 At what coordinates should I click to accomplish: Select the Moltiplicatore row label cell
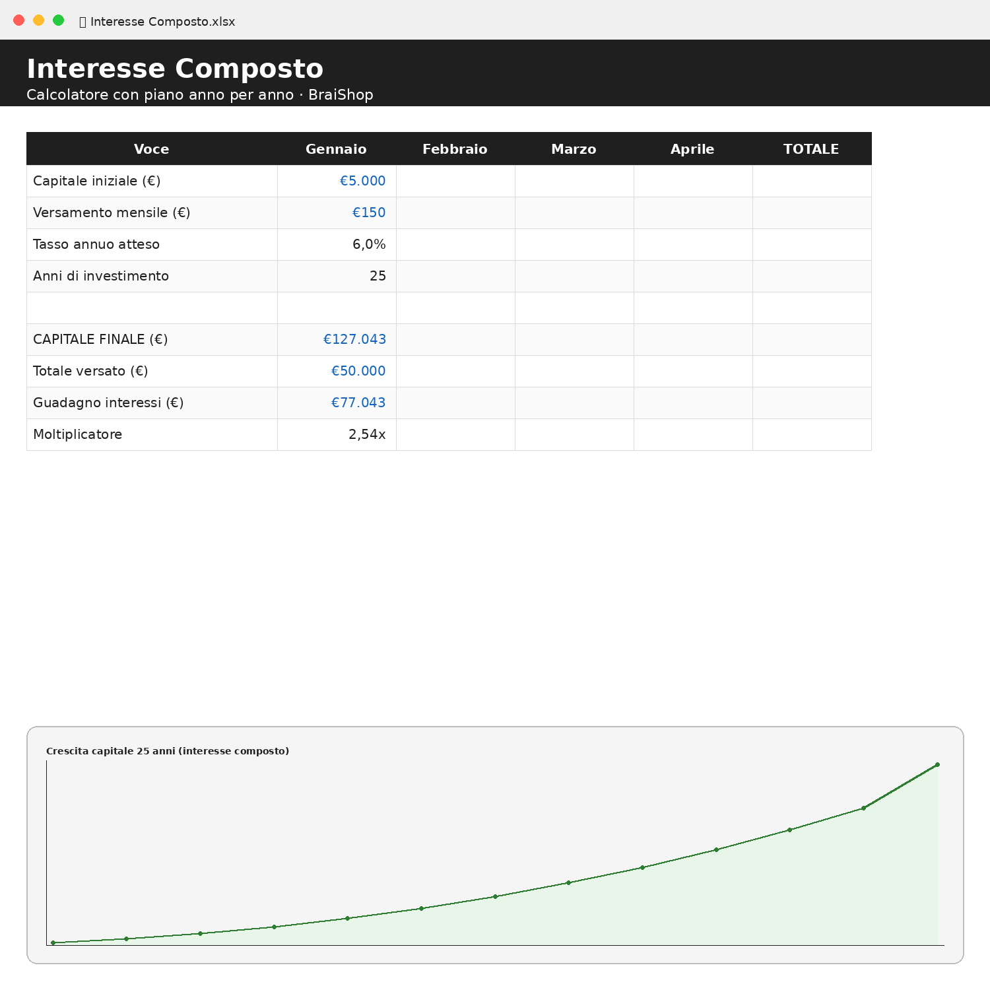tap(152, 434)
